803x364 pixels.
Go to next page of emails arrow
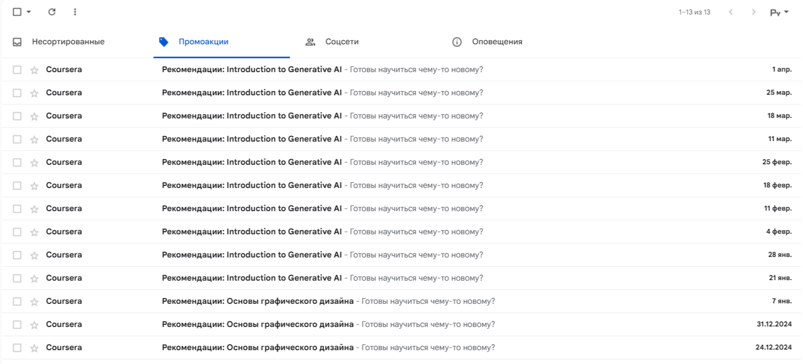pos(754,12)
